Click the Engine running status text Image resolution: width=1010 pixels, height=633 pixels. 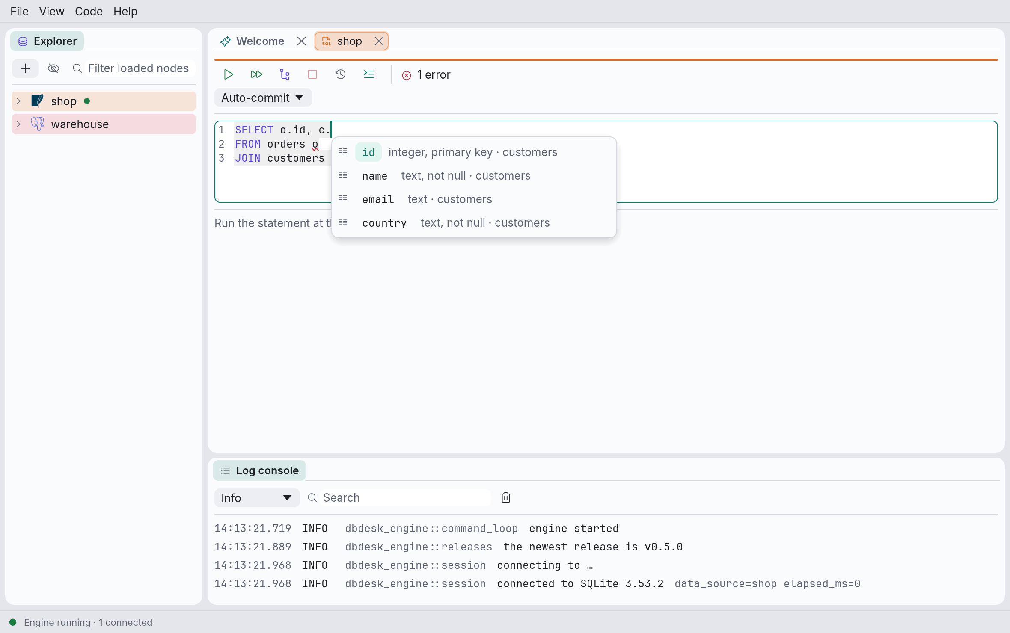tap(88, 622)
